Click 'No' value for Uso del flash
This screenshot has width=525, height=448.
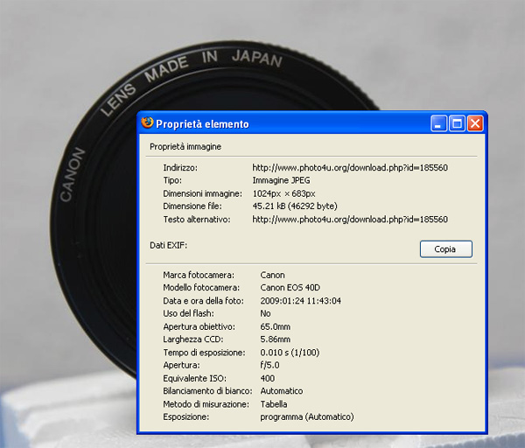[265, 314]
